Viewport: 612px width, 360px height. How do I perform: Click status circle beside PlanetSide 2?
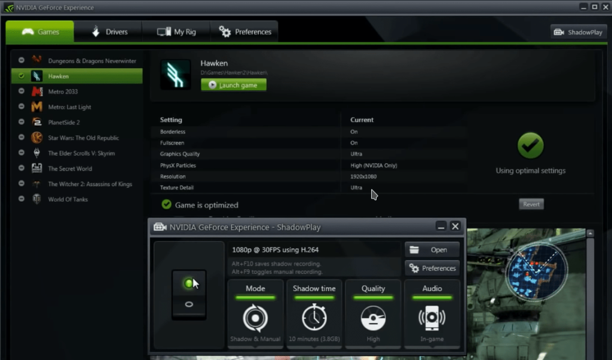point(22,122)
